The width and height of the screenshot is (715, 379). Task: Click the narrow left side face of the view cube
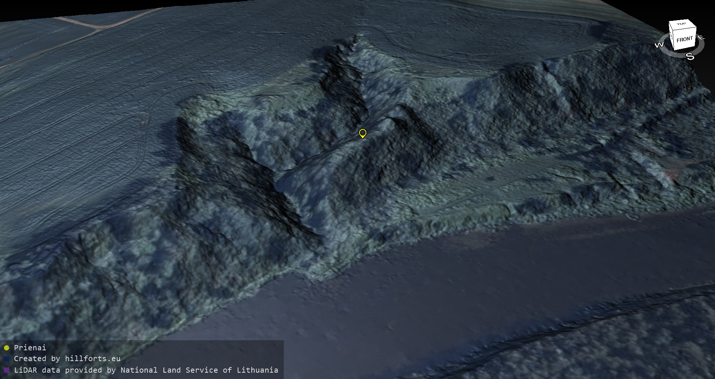(671, 37)
